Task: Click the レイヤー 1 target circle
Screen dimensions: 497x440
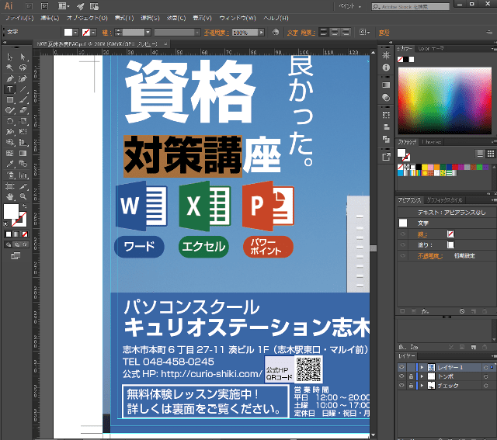Action: pos(485,368)
